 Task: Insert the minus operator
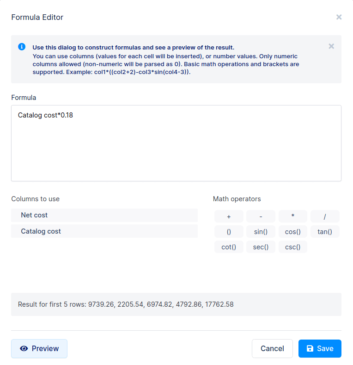point(261,217)
